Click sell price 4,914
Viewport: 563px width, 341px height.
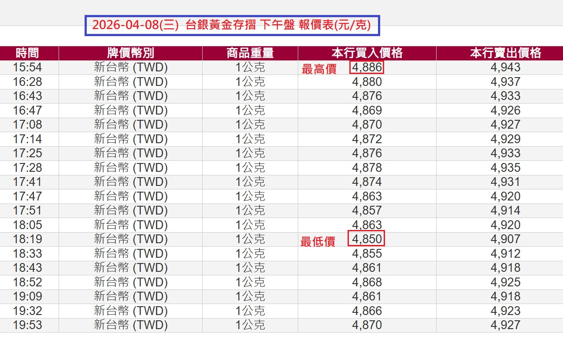[506, 211]
